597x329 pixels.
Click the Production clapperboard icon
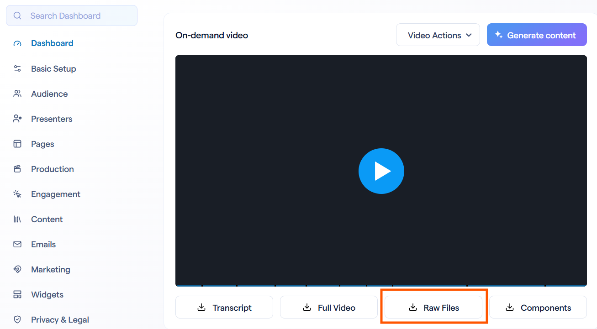point(17,169)
